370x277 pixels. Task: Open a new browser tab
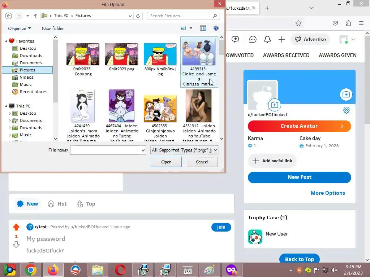tap(267, 8)
